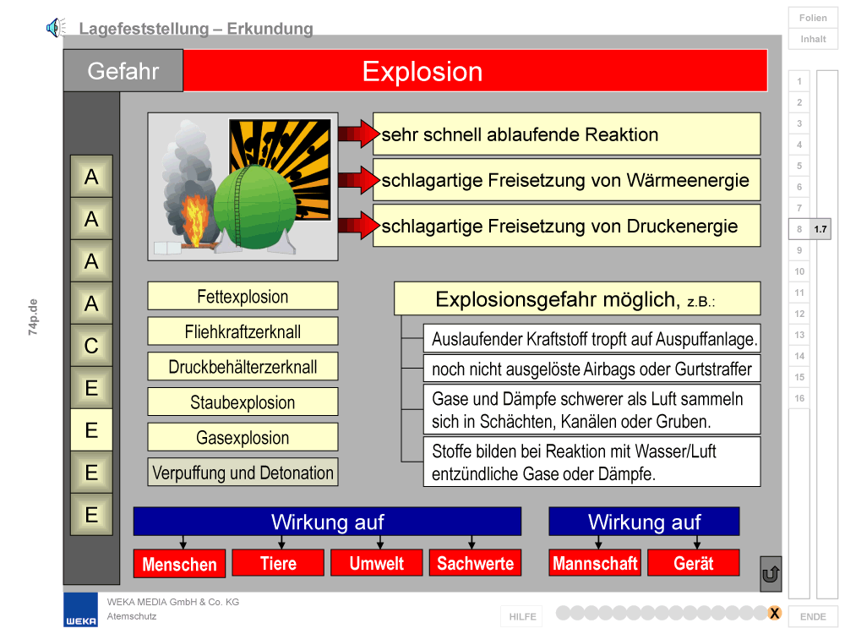Open the Inhalt tab

(x=813, y=39)
